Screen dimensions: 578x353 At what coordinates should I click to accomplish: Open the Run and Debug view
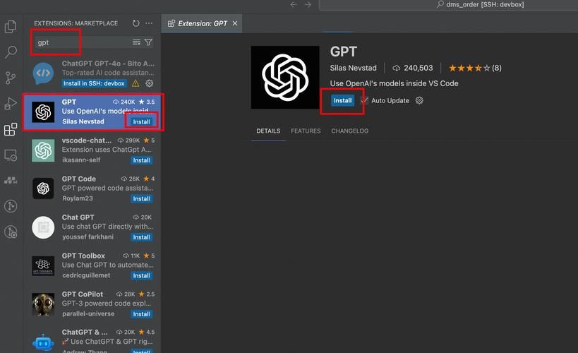tap(11, 104)
